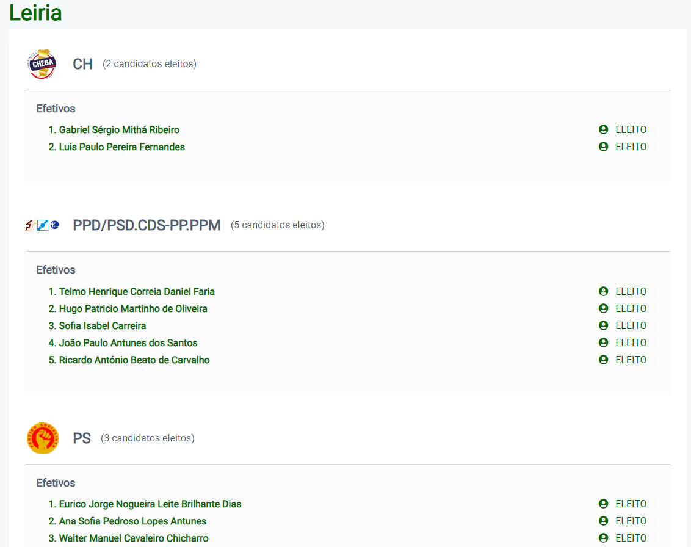Click the PS party name heading

(82, 438)
